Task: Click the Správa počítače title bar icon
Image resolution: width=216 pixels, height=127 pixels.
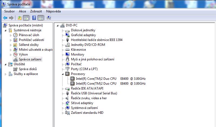Action: 4,4
